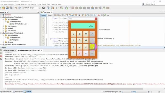Image resolution: width=165 pixels, height=93 pixels.
Task: Expand the booksales project node
Action: pos(1,15)
